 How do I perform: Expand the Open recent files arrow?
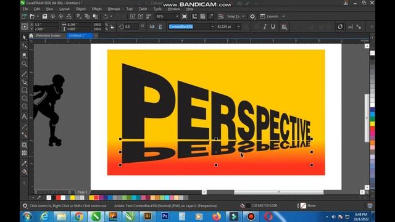(38, 17)
